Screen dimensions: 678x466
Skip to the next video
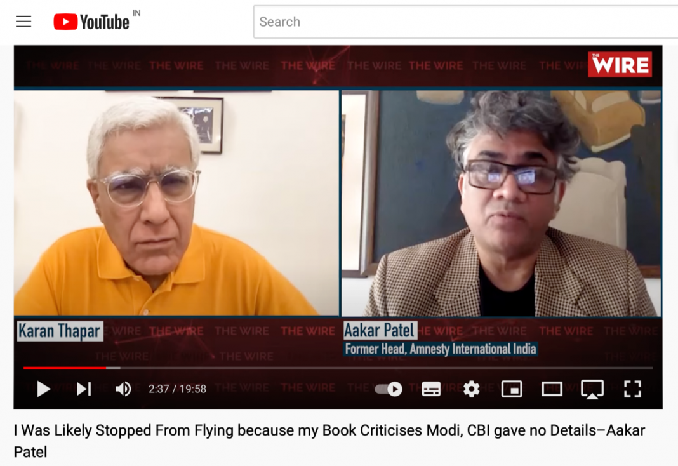[84, 389]
